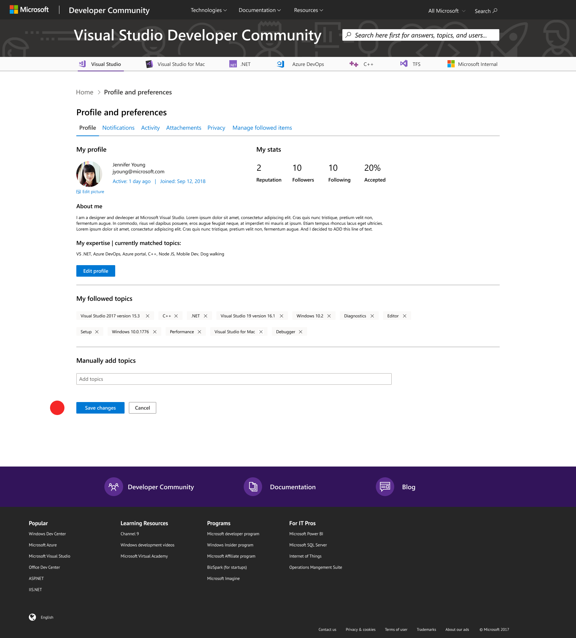Open the IIS.NET footer link
This screenshot has height=638, width=576.
35,590
